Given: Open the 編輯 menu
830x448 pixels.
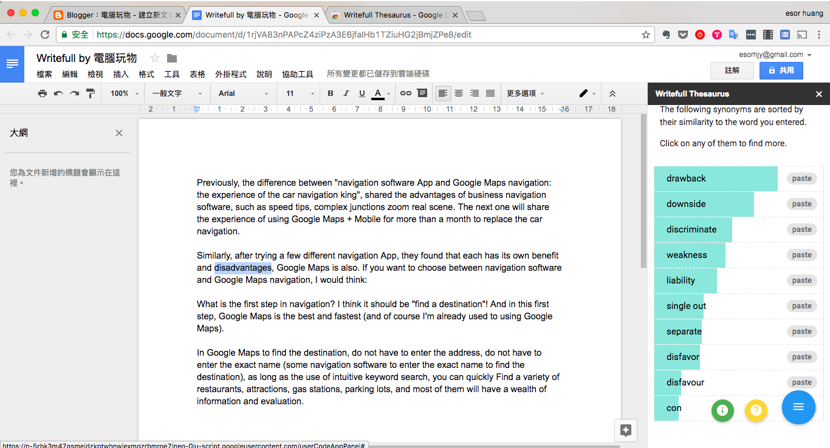Looking at the screenshot, I should coord(70,74).
